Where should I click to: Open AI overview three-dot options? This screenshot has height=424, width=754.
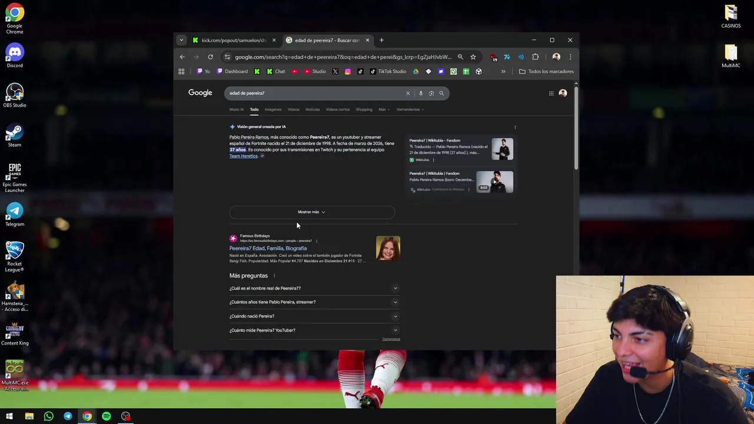[x=515, y=127]
